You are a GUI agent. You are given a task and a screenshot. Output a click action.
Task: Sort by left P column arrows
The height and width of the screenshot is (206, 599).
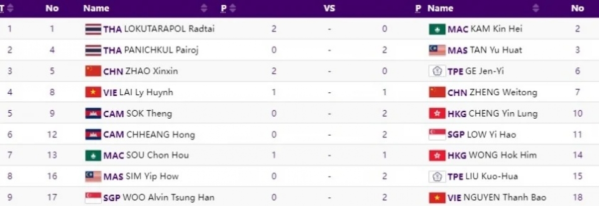tap(233, 8)
